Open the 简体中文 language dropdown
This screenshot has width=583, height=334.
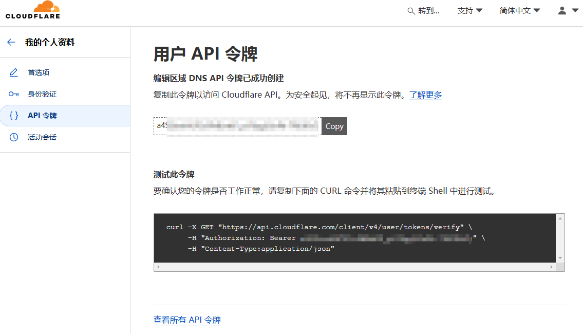point(519,11)
